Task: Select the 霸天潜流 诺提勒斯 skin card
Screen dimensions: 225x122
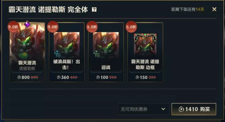Action: pos(27,52)
